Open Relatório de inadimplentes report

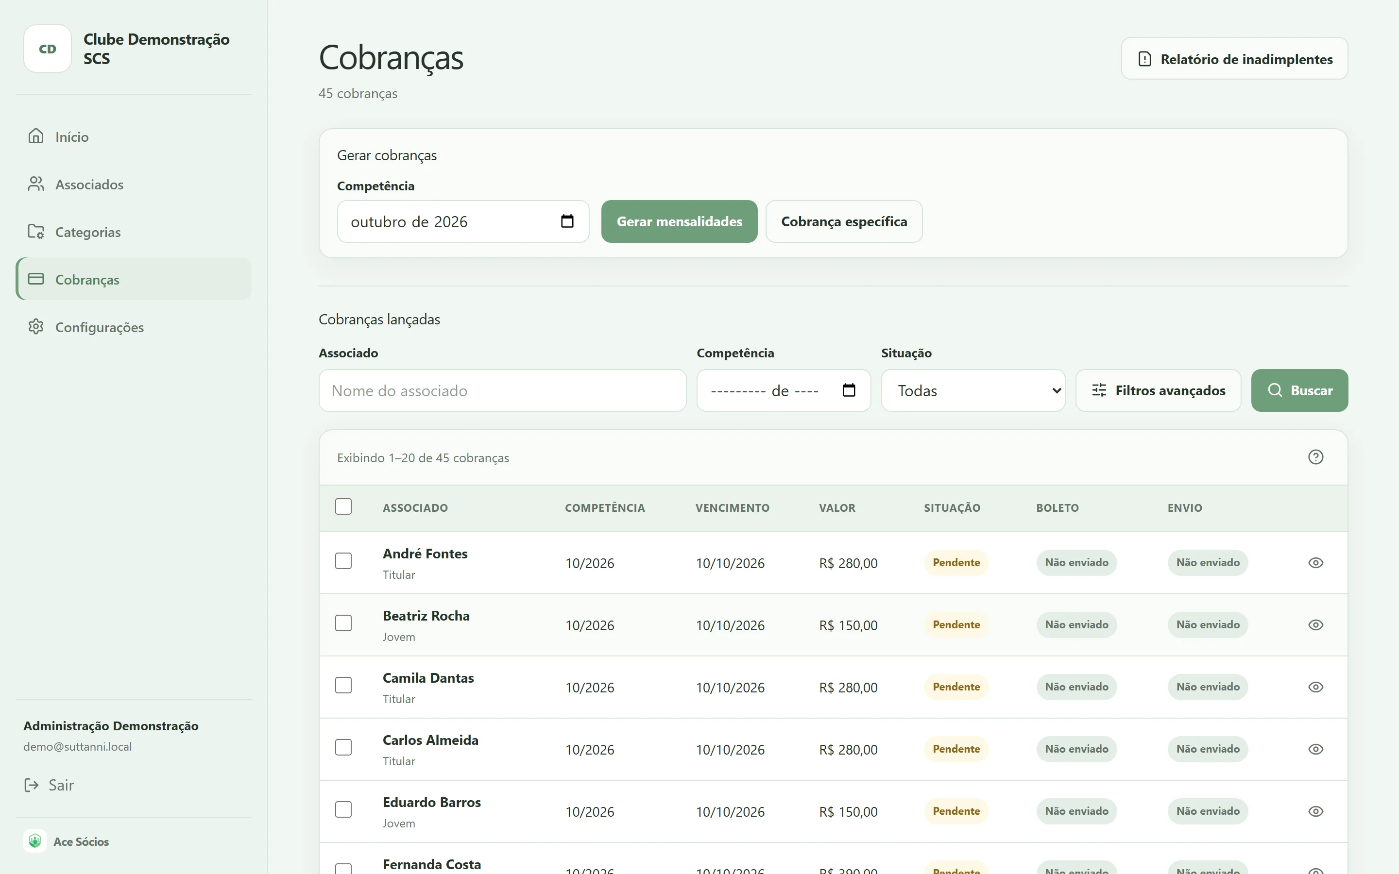coord(1234,58)
